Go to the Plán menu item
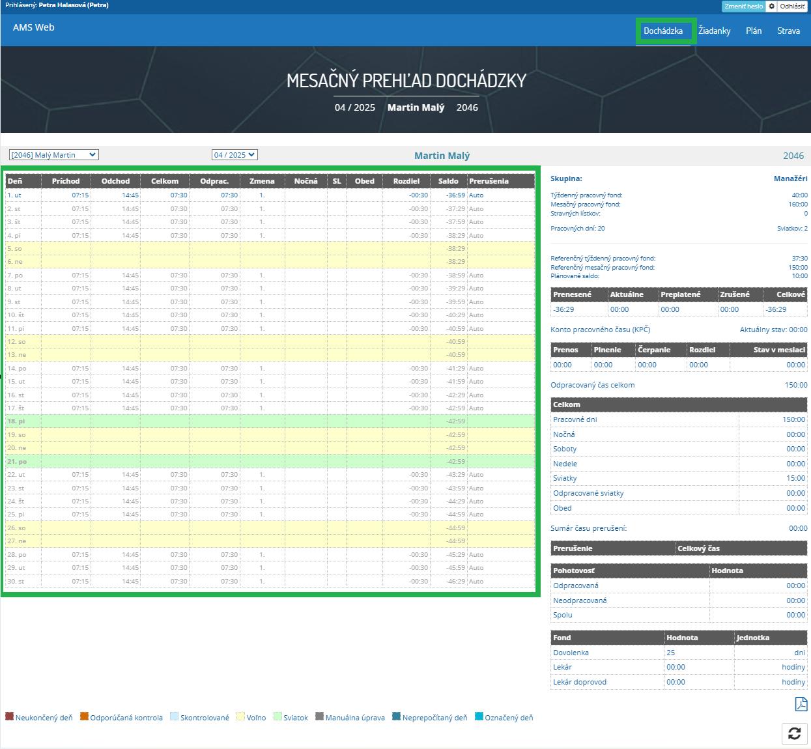The height and width of the screenshot is (749, 811). (x=754, y=31)
